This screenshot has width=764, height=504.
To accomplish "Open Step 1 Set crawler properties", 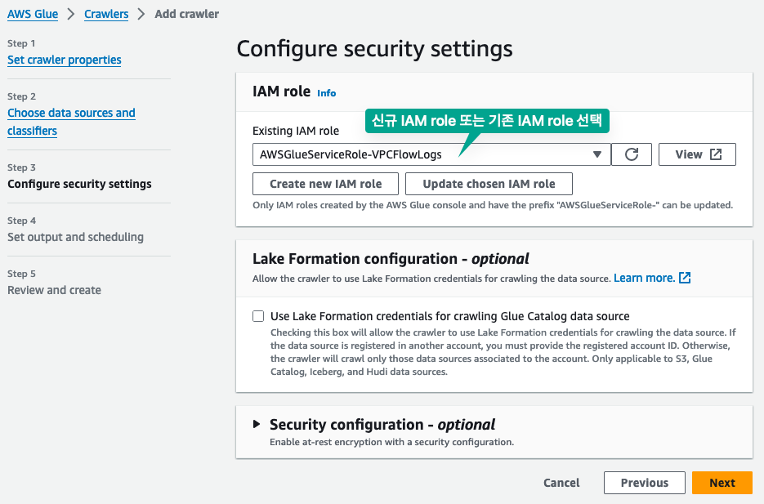I will point(65,60).
